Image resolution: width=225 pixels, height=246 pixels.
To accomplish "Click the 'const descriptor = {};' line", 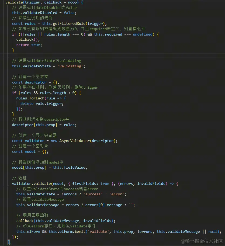I will pyautogui.click(x=36, y=82).
